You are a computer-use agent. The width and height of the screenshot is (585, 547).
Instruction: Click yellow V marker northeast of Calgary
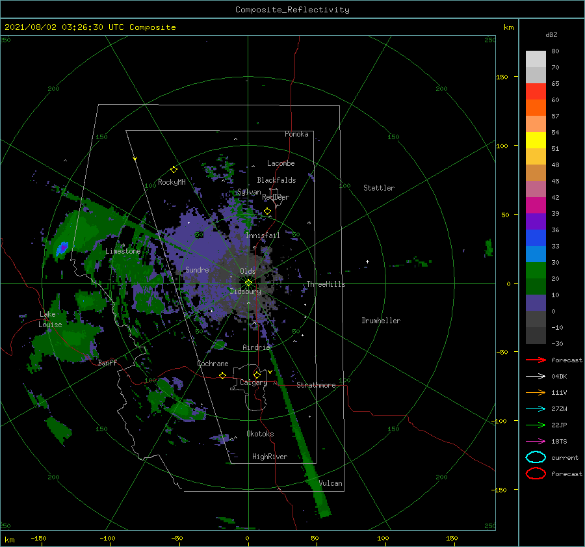pyautogui.click(x=270, y=372)
